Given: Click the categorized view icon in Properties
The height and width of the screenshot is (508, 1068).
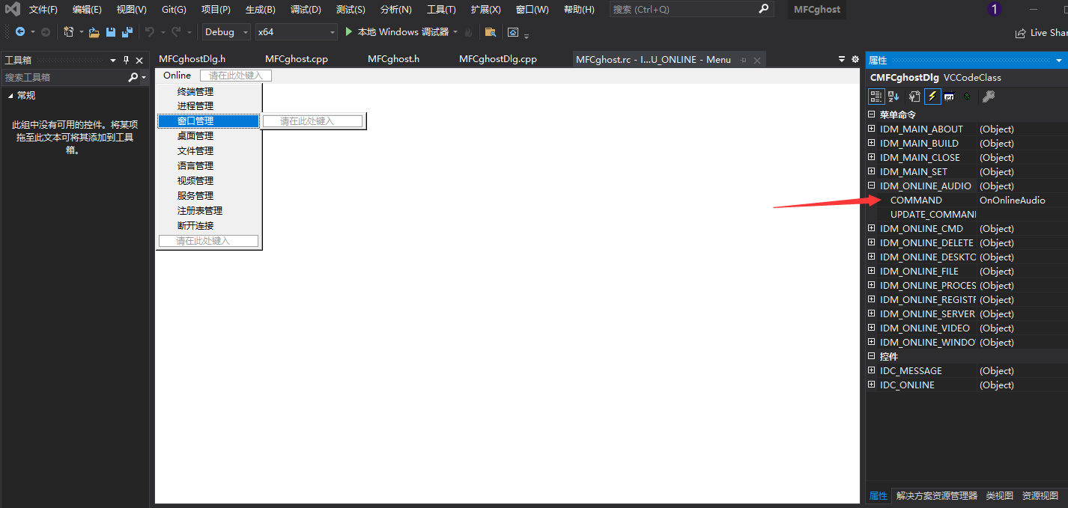Looking at the screenshot, I should pos(876,97).
